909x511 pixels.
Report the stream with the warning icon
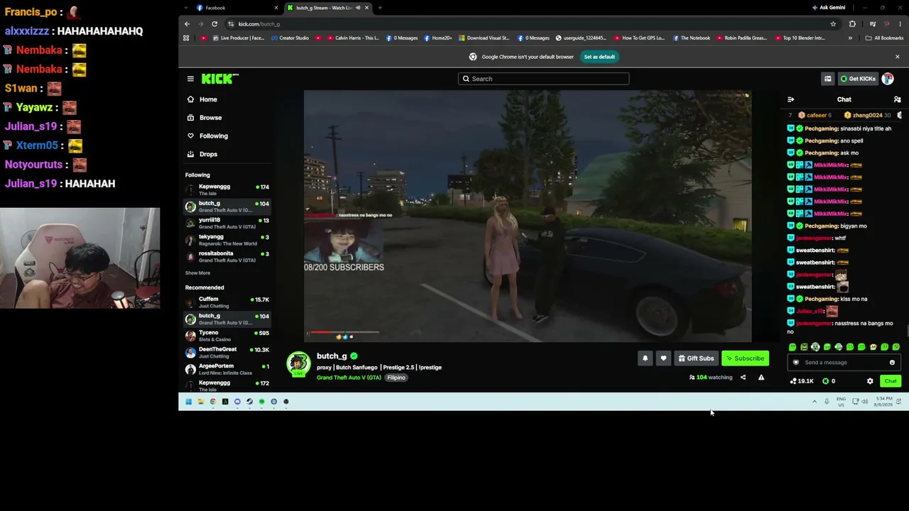pos(761,378)
